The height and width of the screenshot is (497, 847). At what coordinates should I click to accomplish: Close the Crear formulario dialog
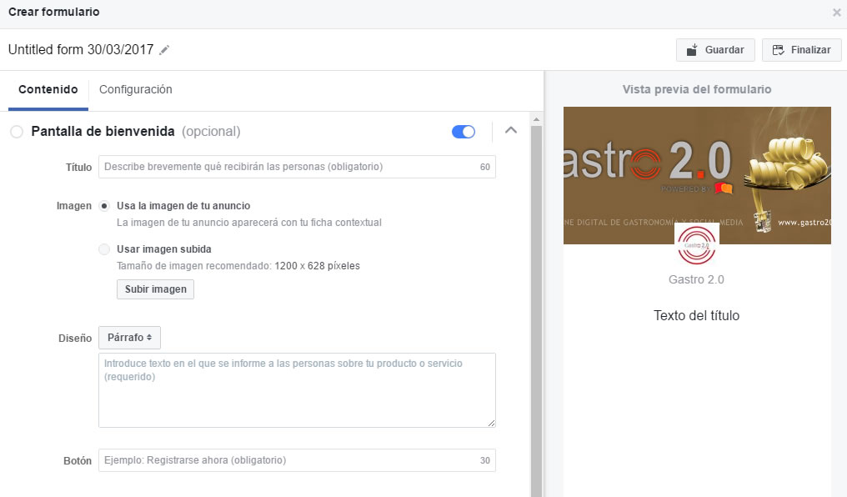836,12
